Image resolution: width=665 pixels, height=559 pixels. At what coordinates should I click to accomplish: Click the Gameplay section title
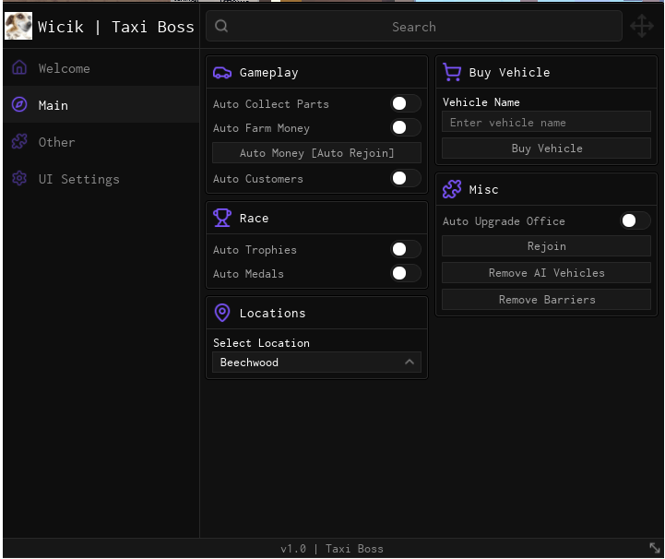(269, 73)
